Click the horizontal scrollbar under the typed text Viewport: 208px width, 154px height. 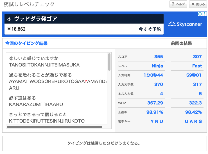tap(55, 127)
